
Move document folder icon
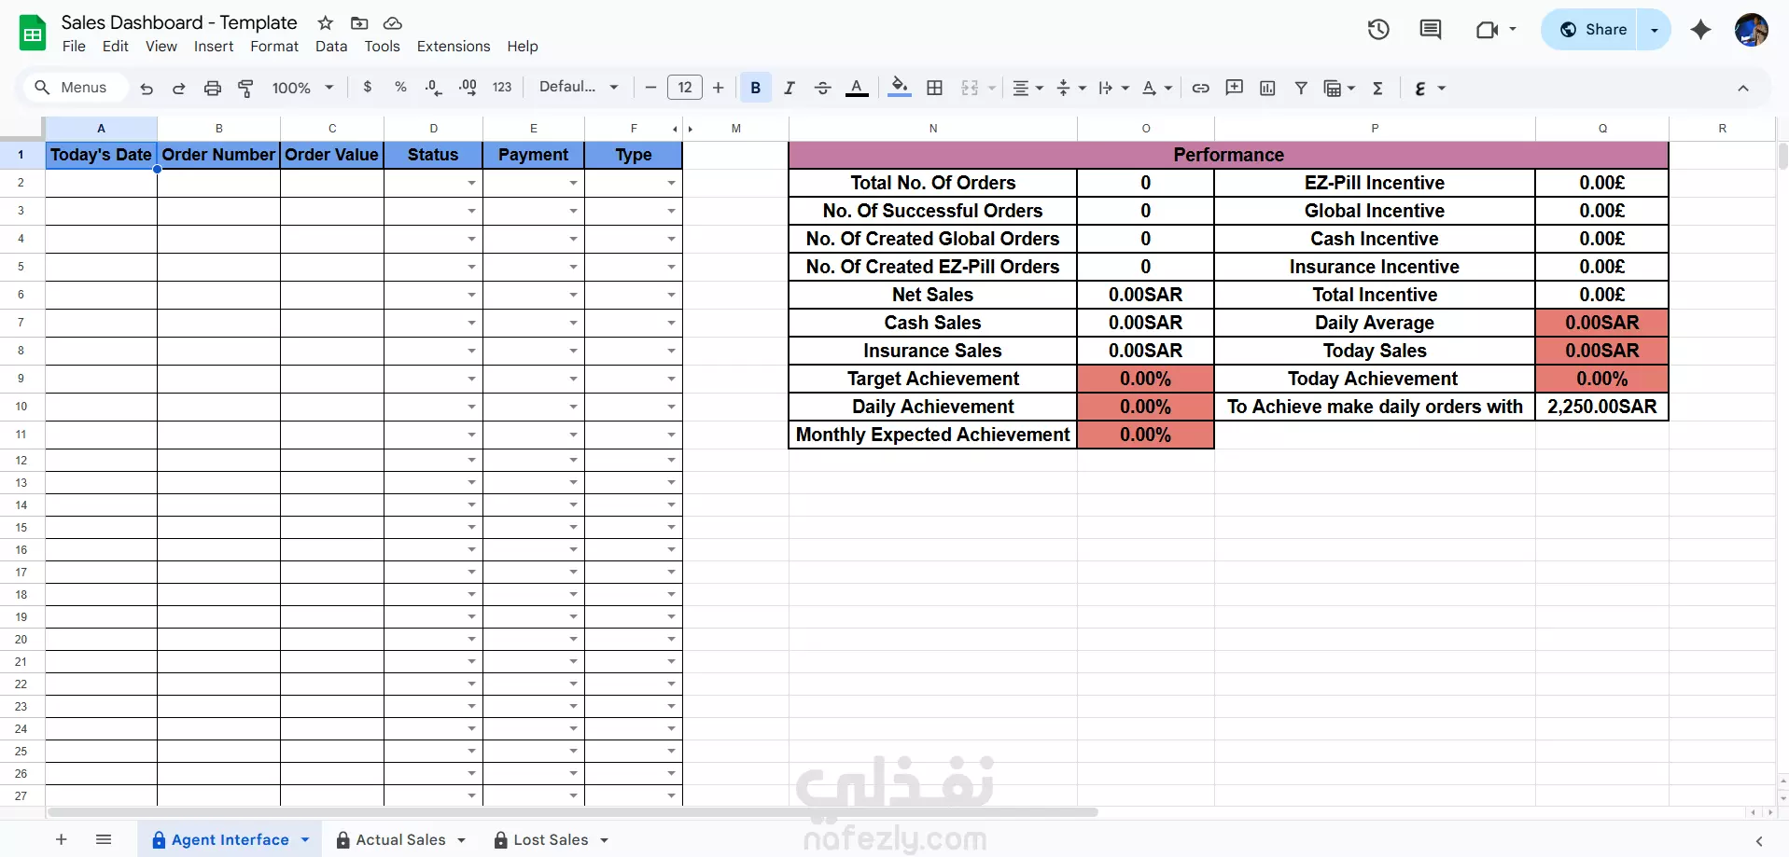359,22
